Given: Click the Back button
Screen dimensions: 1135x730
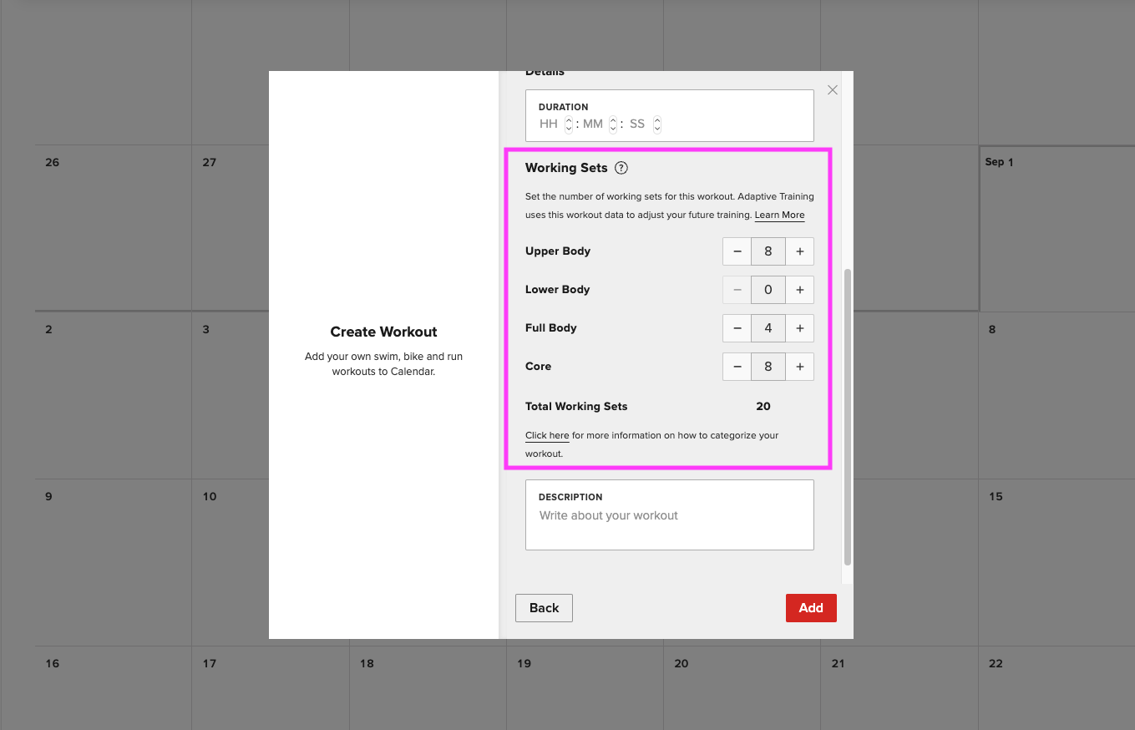Looking at the screenshot, I should click(544, 607).
